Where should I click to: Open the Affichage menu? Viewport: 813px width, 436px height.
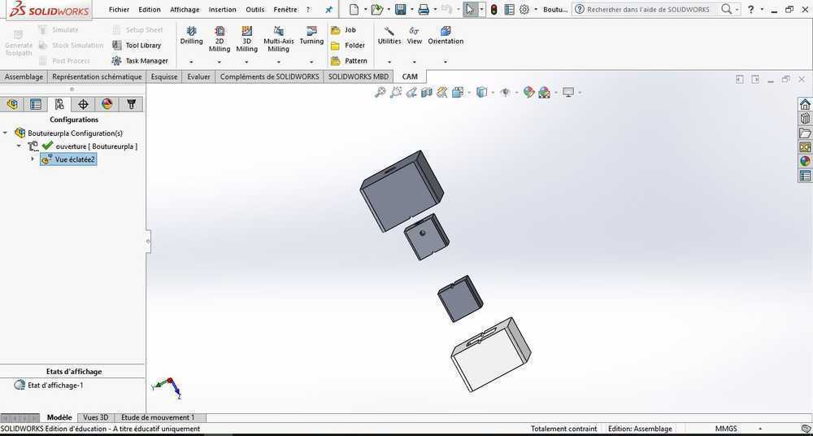[x=185, y=9]
